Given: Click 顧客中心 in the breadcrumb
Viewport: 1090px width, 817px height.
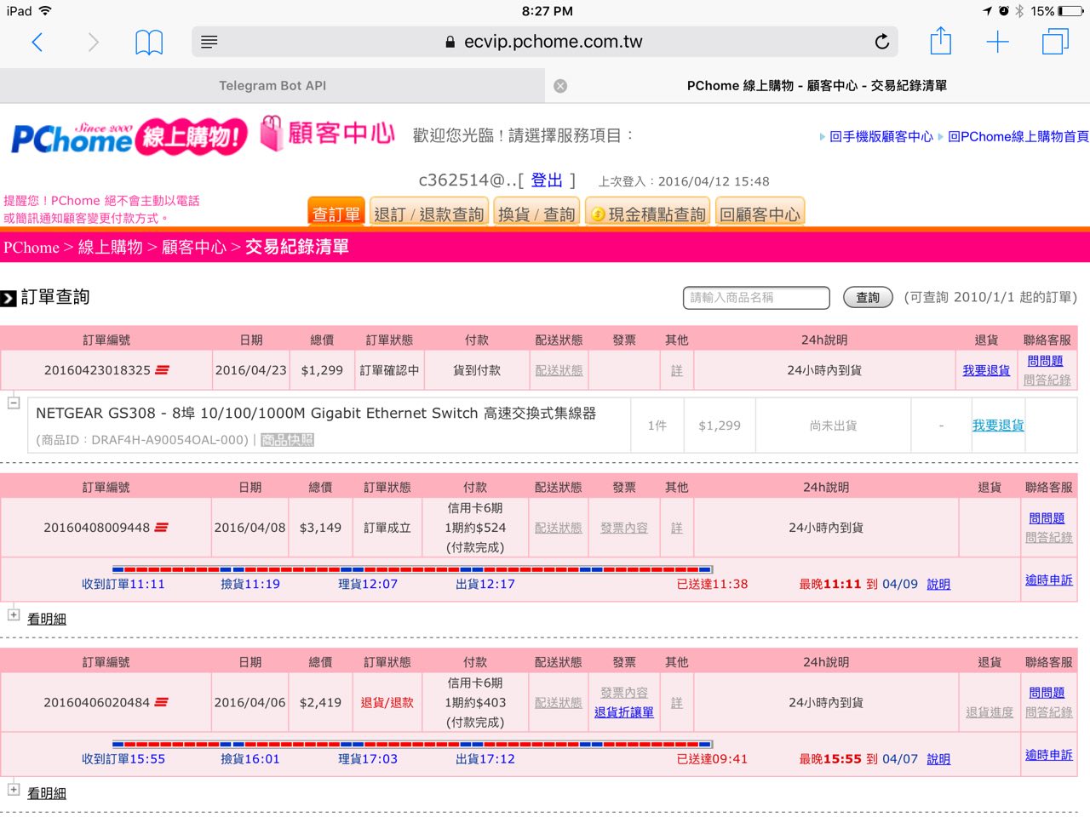Looking at the screenshot, I should (194, 248).
